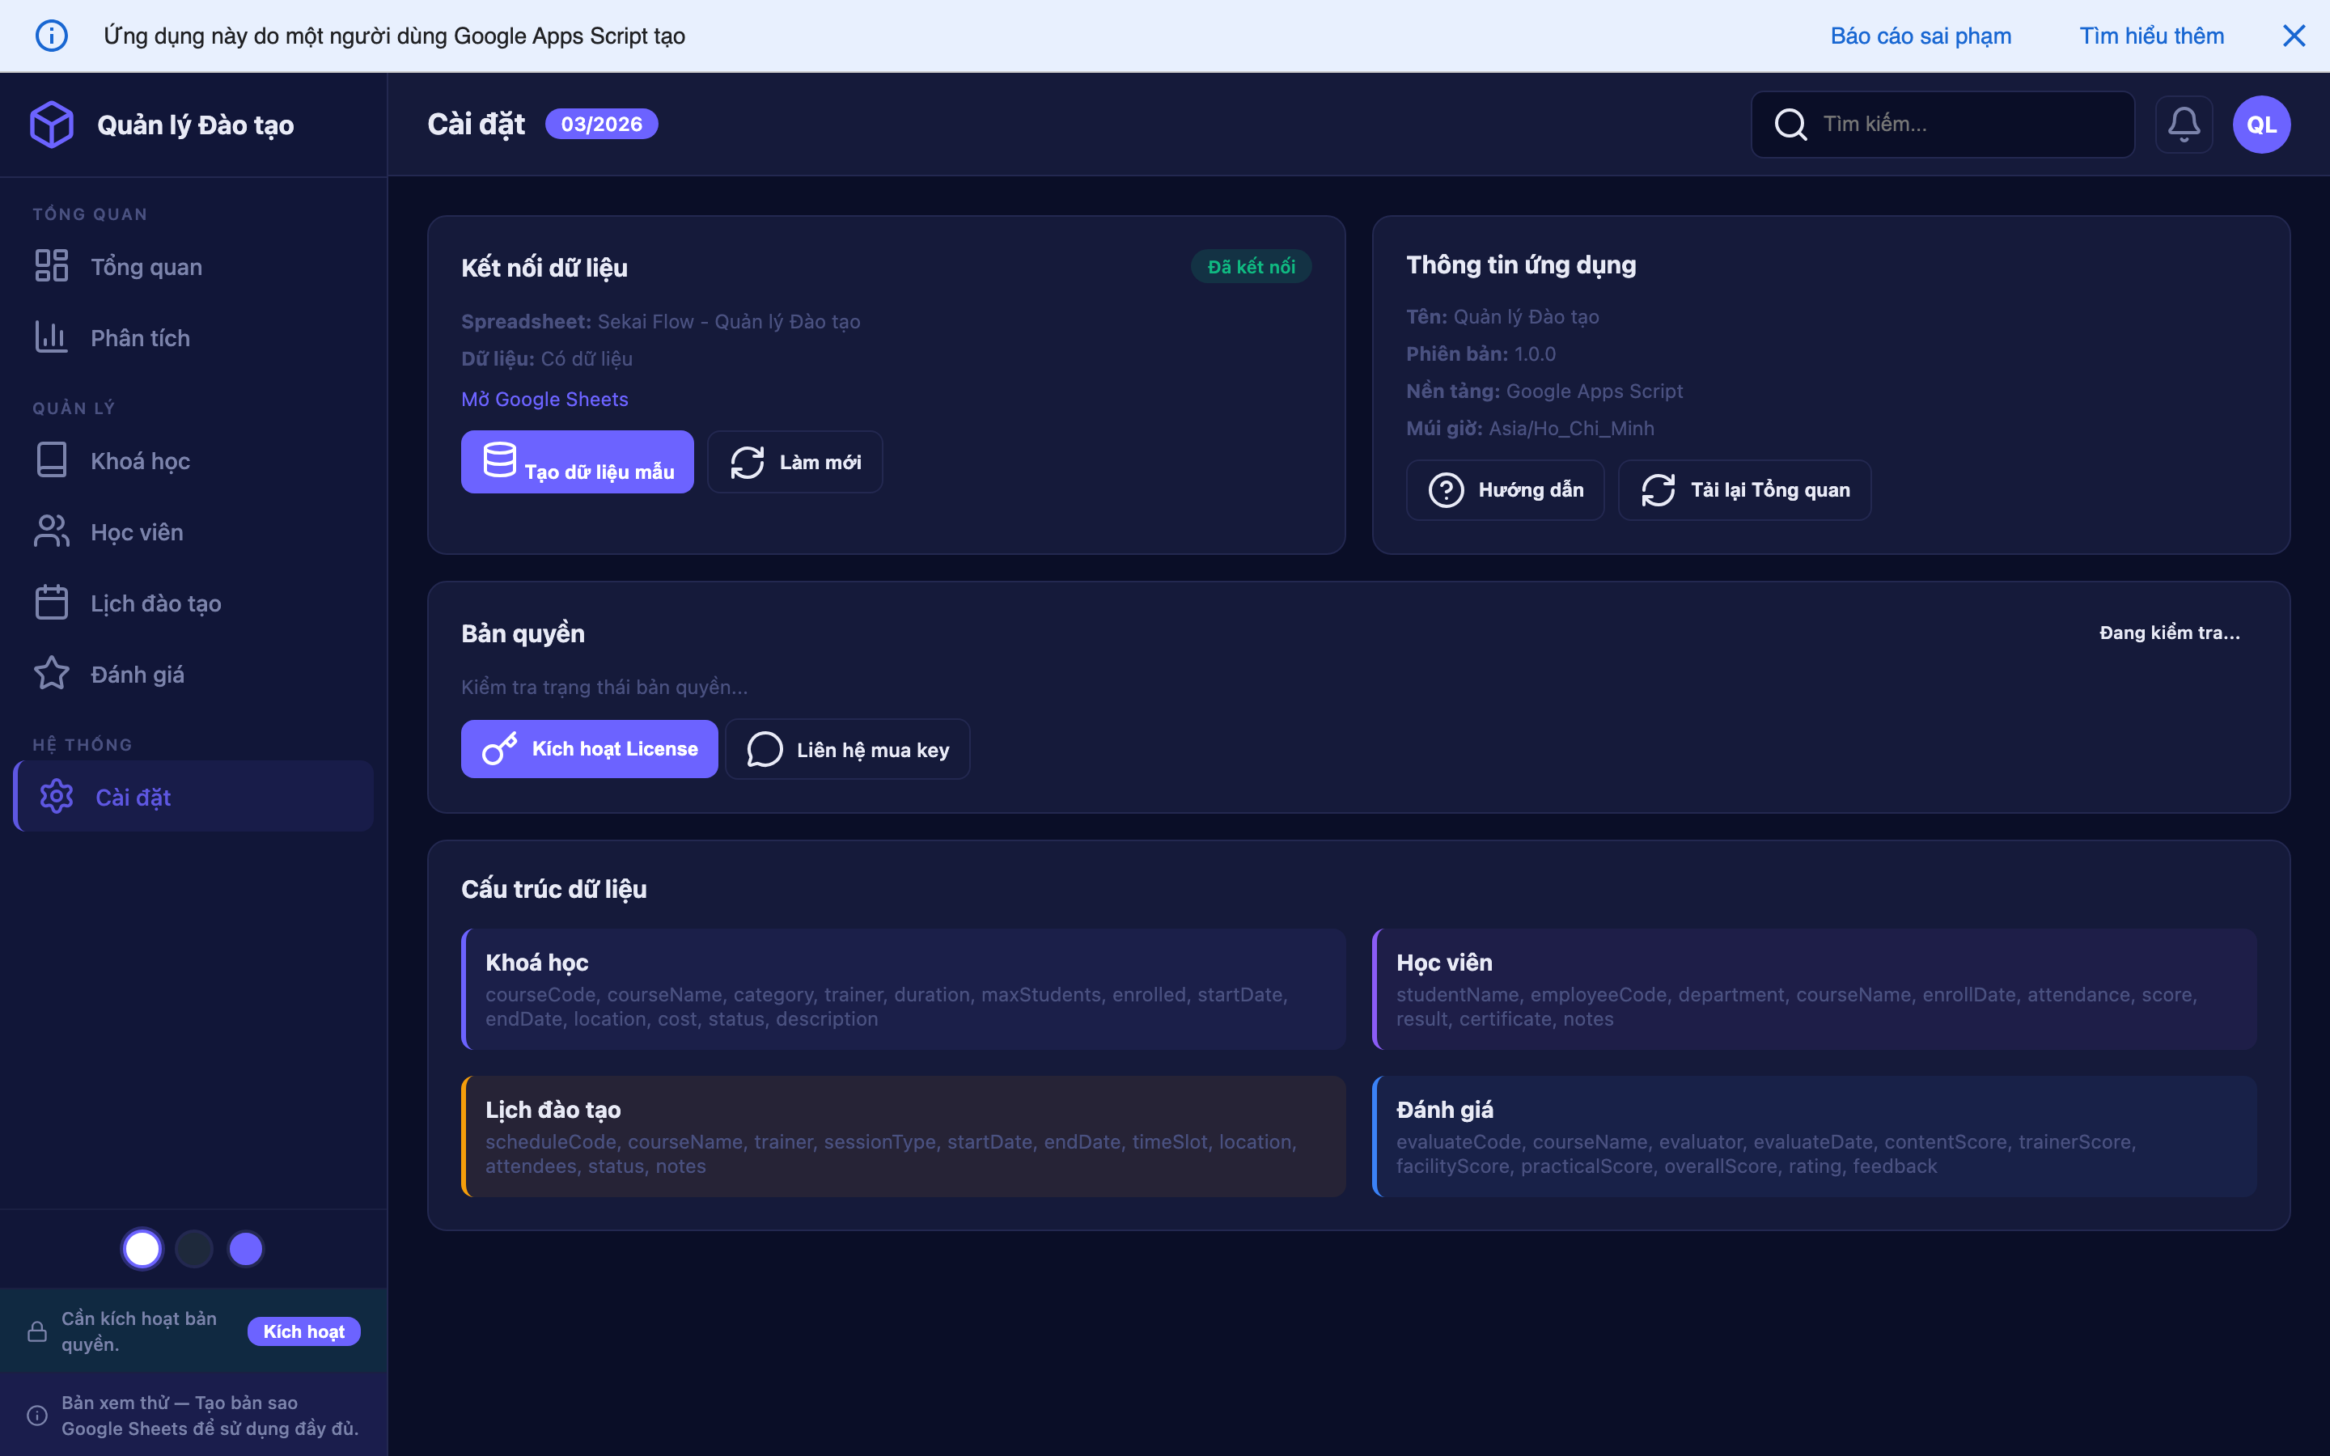This screenshot has height=1456, width=2330.
Task: Dismiss the Google Apps Script banner
Action: pyautogui.click(x=2294, y=36)
